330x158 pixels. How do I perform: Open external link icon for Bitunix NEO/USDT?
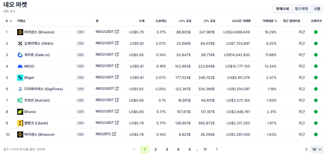117,111
